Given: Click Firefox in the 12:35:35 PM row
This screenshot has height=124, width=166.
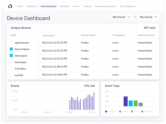Looking at the screenshot, I should point(85,43).
